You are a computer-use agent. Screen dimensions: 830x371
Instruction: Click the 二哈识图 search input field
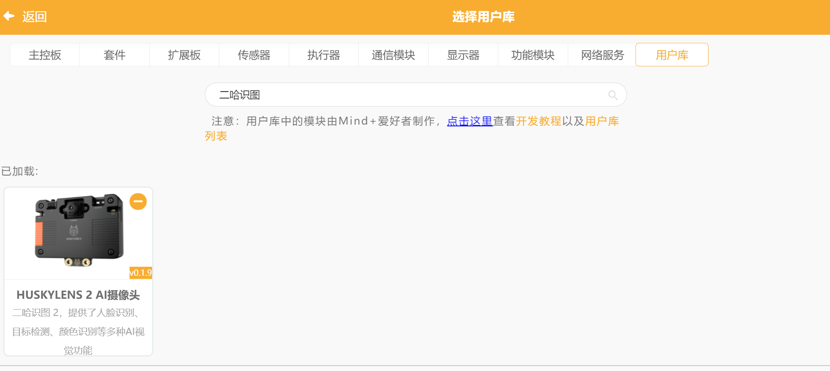[406, 95]
